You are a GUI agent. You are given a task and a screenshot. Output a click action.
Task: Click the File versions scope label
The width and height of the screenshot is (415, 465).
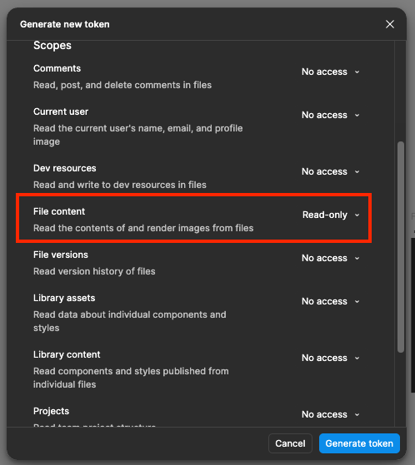click(61, 255)
